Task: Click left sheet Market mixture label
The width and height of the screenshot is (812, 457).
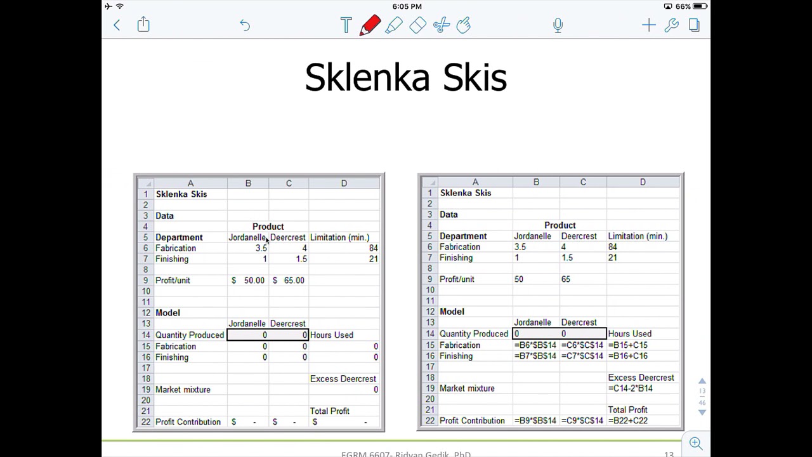Action: pyautogui.click(x=183, y=390)
